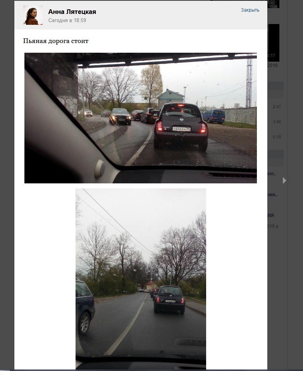Image resolution: width=303 pixels, height=371 pixels.
Task: Open the author name link Анна Лятецкая
Action: click(72, 12)
